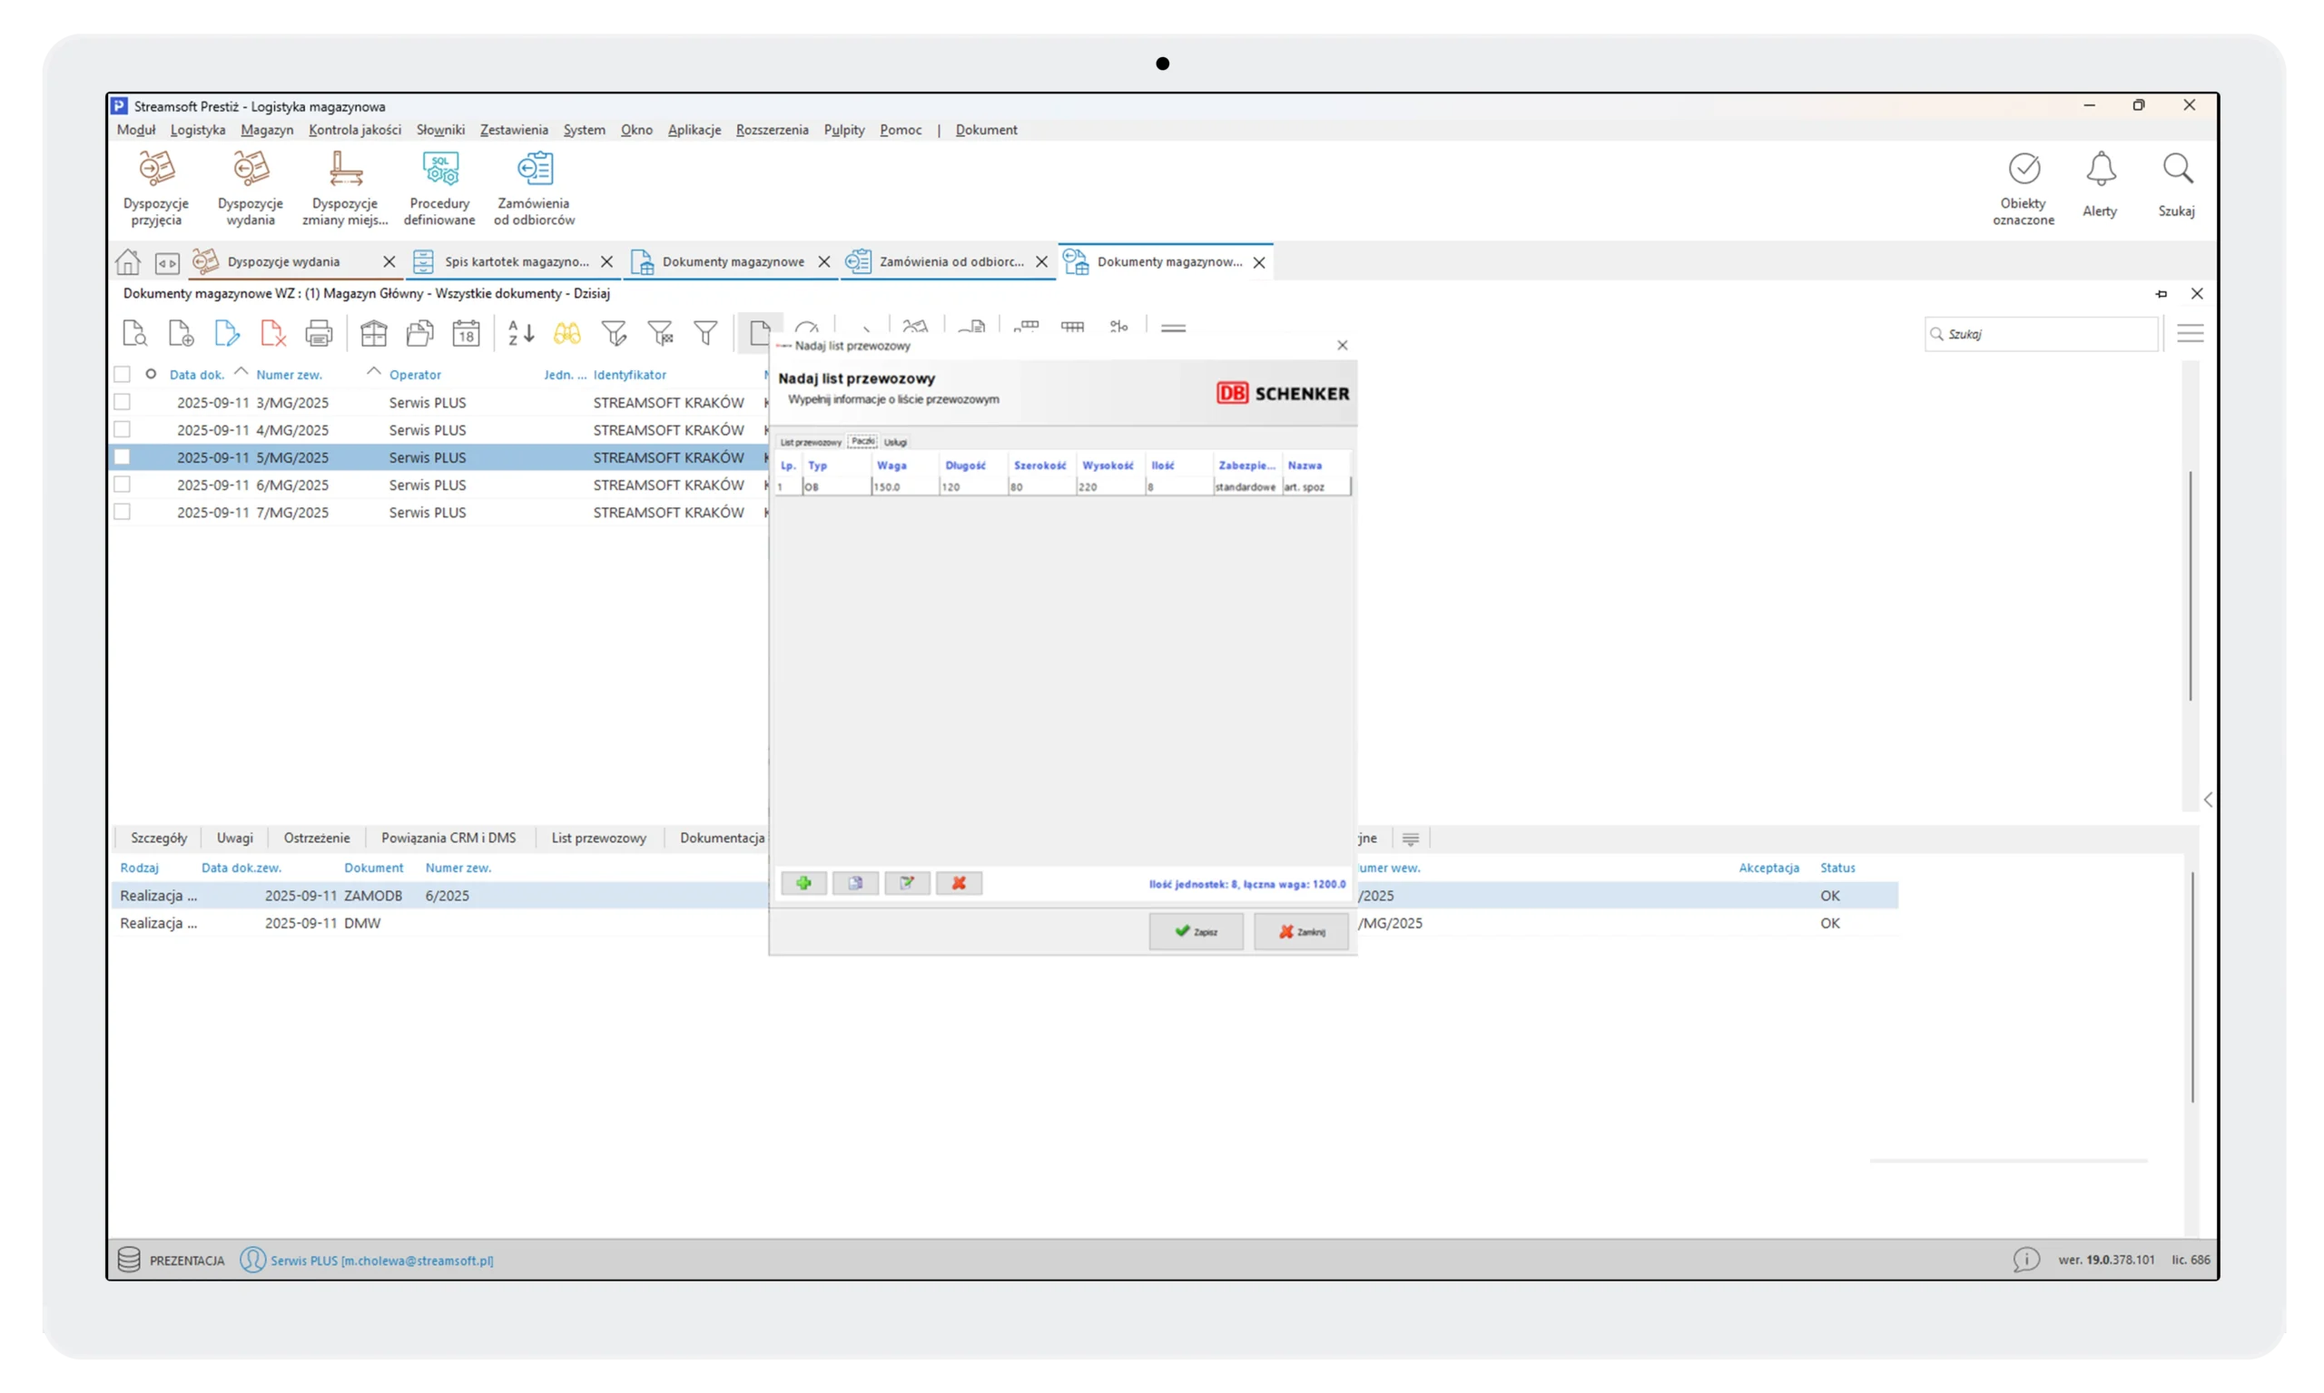Open the hamburger menu beside search field
Screen dimensions: 2324x1393
(x=2190, y=333)
